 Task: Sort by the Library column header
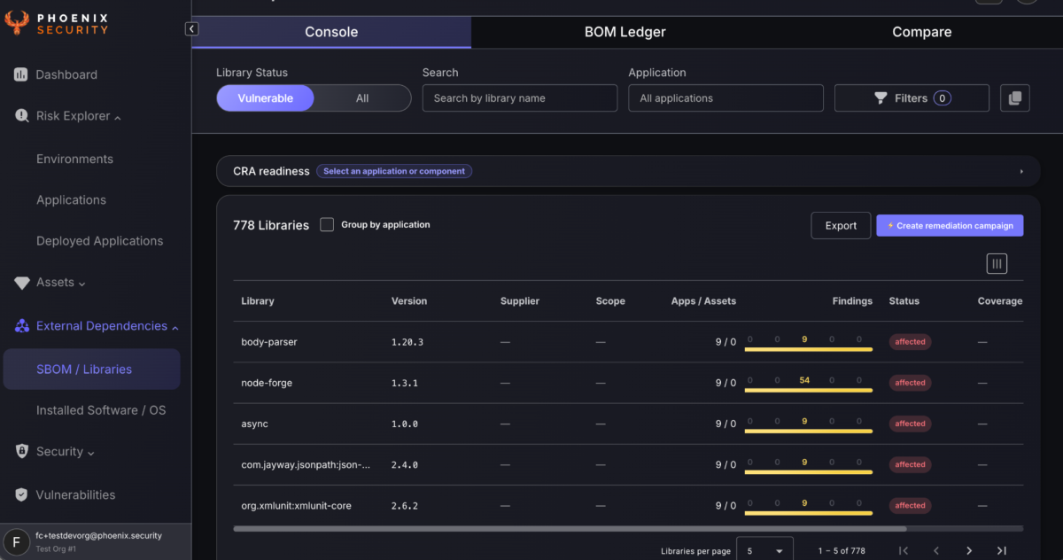[258, 301]
